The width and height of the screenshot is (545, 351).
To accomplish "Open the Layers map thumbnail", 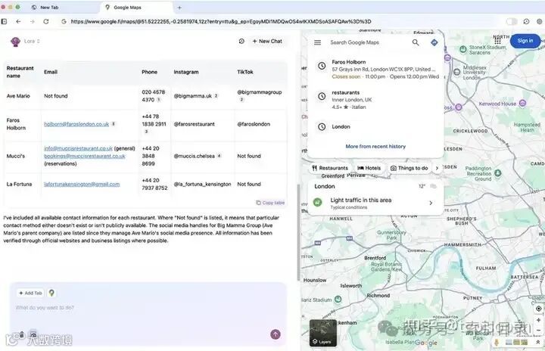I will 323,333.
